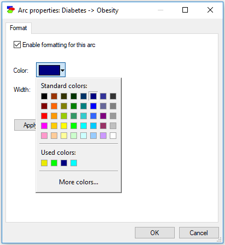Image resolution: width=225 pixels, height=245 pixels.
Task: Pick the bright yellow standard color swatch
Action: (x=64, y=126)
